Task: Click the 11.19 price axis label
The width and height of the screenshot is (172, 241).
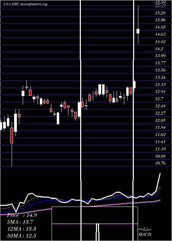Action: tap(160, 149)
